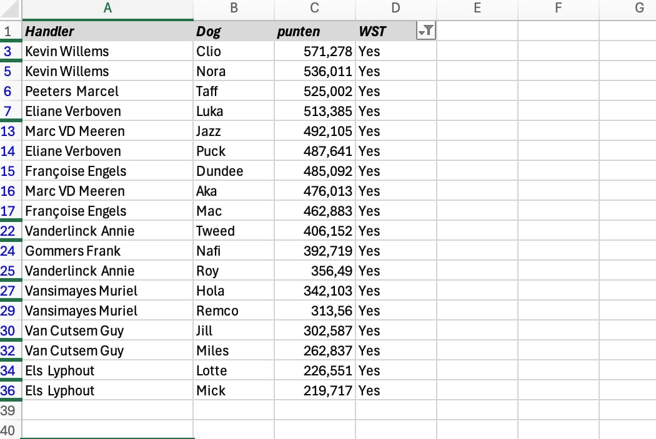656x439 pixels.
Task: Select the cell with score 219,717
Action: click(314, 390)
